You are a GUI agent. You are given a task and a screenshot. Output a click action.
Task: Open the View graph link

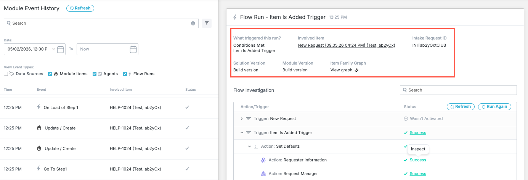coord(341,70)
